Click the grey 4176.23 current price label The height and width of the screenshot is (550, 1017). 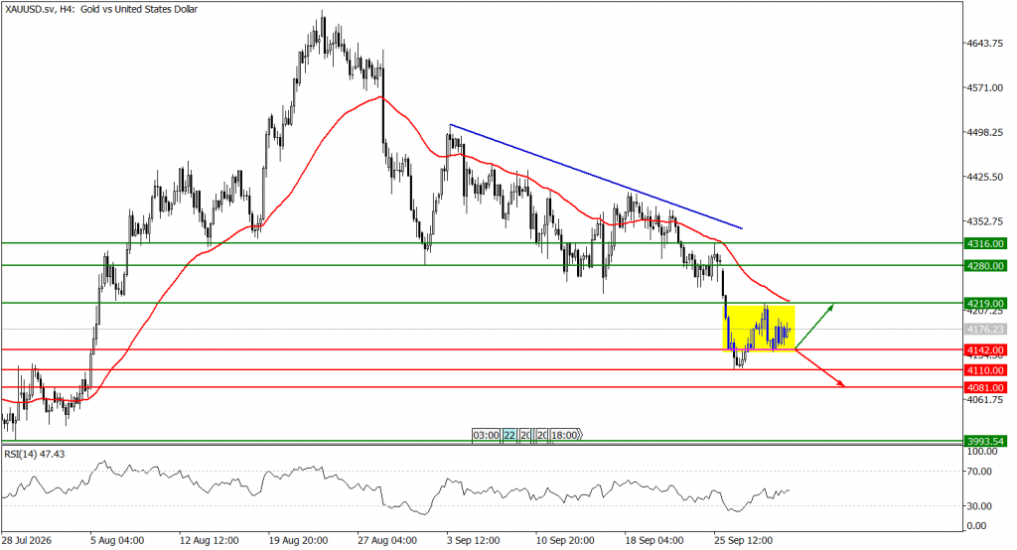point(985,330)
